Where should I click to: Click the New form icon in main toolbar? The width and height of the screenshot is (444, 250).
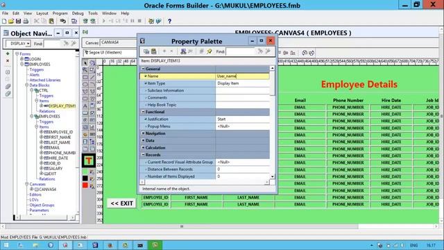point(4,22)
